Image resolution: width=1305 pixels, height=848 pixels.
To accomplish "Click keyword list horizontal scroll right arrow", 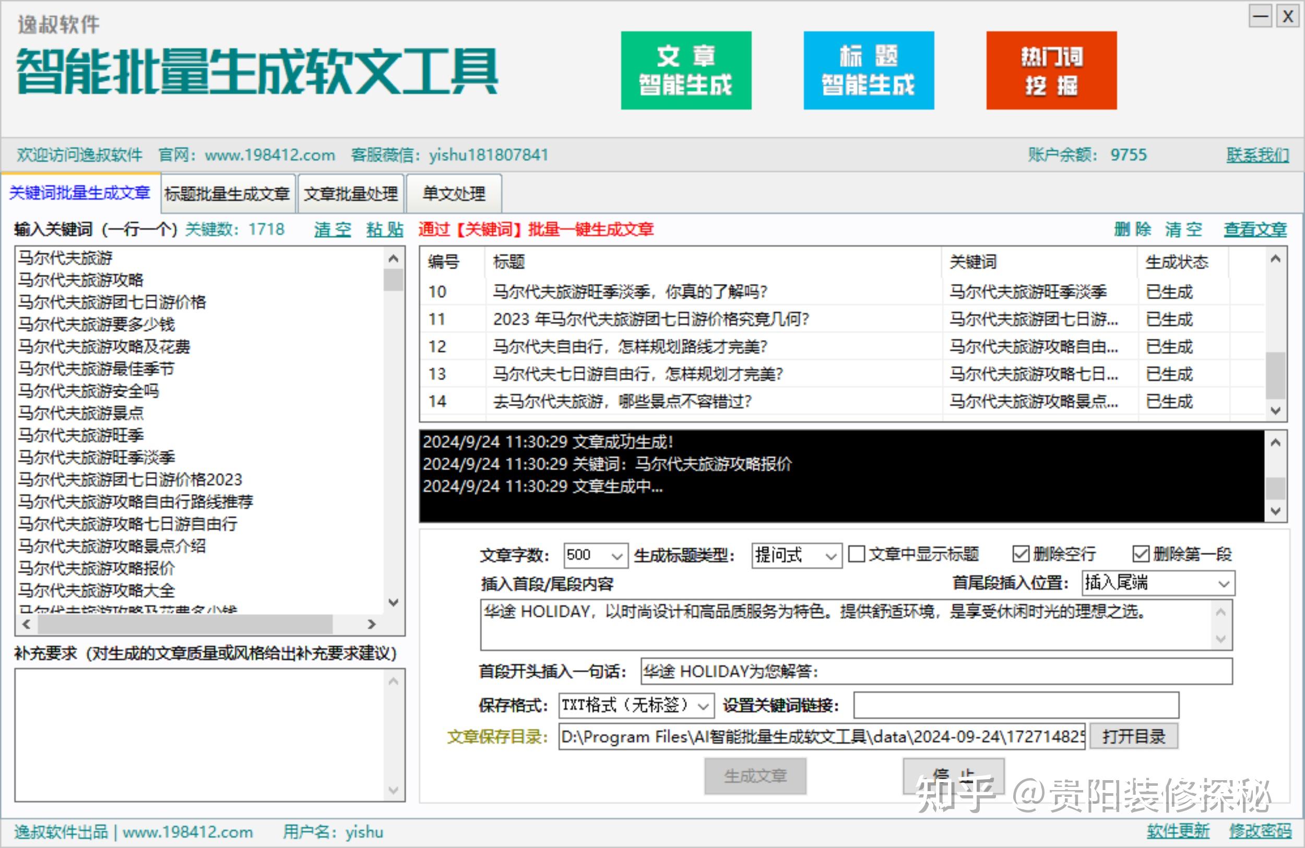I will click(372, 624).
